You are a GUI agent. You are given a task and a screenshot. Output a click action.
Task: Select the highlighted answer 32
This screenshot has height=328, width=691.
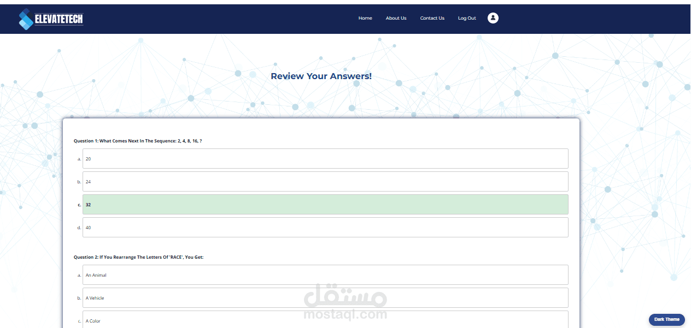325,205
